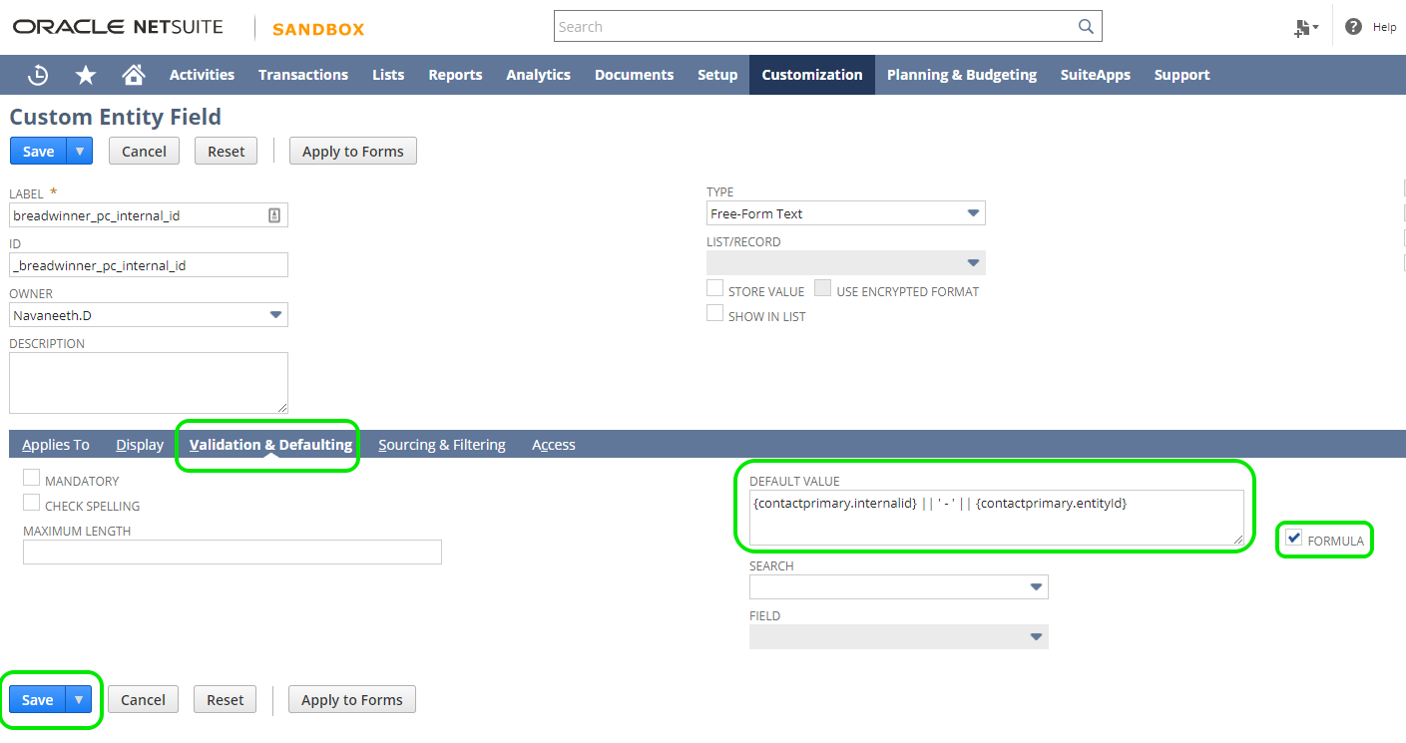This screenshot has height=743, width=1406.
Task: Open the Owner dropdown showing Navaneeth.D
Action: click(149, 314)
